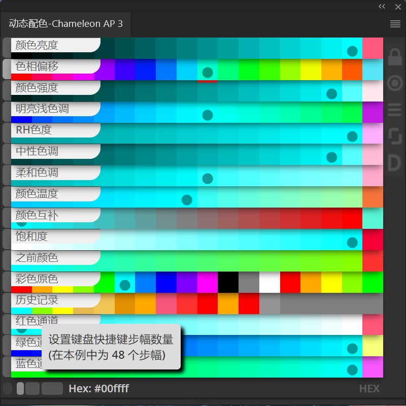Viewport: 406px width, 406px height.
Task: Pick the pink end swatch of 颜色亮度 row
Action: [x=373, y=48]
